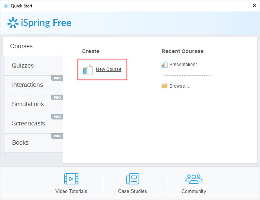
Task: Switch to the Quizzes tab
Action: [x=34, y=66]
